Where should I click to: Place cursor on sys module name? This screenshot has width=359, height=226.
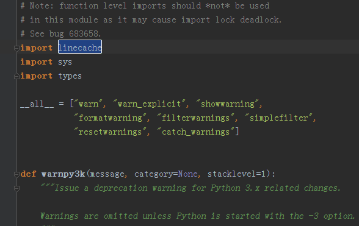click(65, 62)
